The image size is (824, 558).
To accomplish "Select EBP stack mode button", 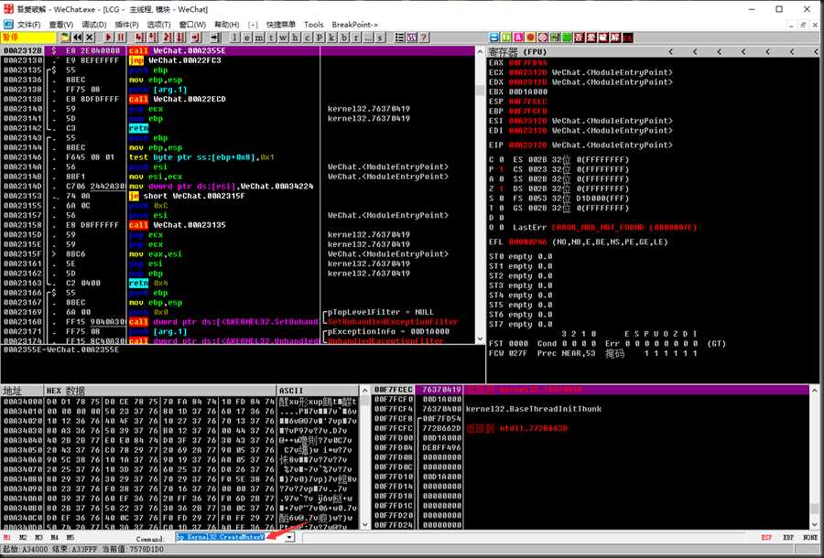I will pos(788,538).
